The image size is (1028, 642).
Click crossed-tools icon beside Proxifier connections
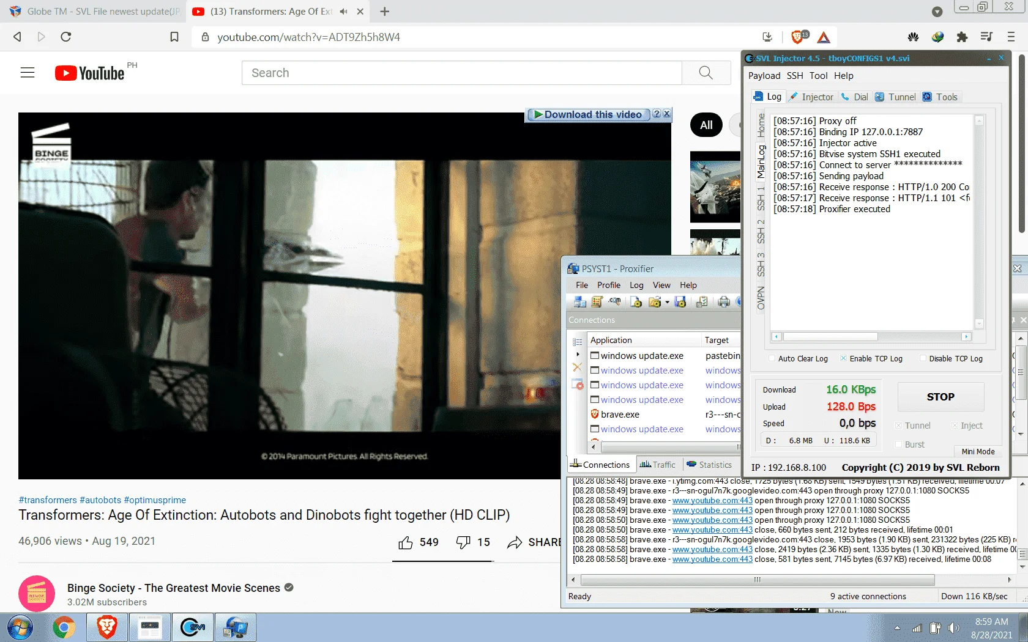point(577,367)
